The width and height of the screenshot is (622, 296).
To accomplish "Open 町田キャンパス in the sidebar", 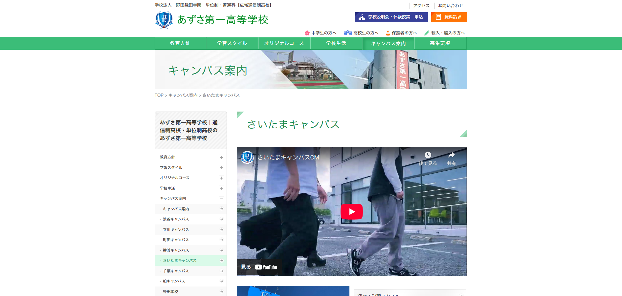I will click(191, 240).
